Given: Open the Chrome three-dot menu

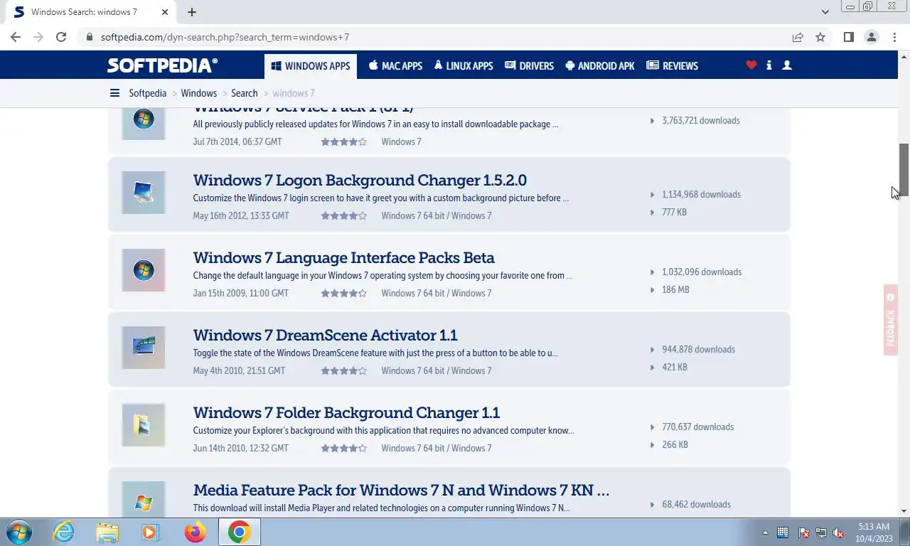Looking at the screenshot, I should [894, 37].
